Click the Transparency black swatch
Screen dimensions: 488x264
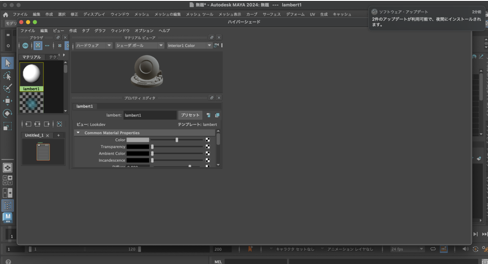click(138, 147)
